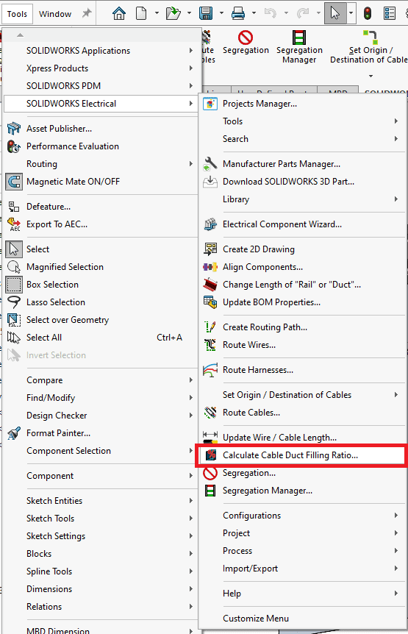Open the File Properties list icon
Screen dimensions: 408x634
(x=390, y=13)
